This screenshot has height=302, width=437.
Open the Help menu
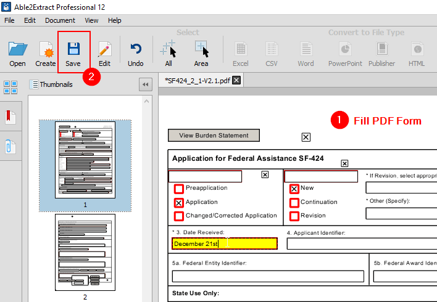115,20
